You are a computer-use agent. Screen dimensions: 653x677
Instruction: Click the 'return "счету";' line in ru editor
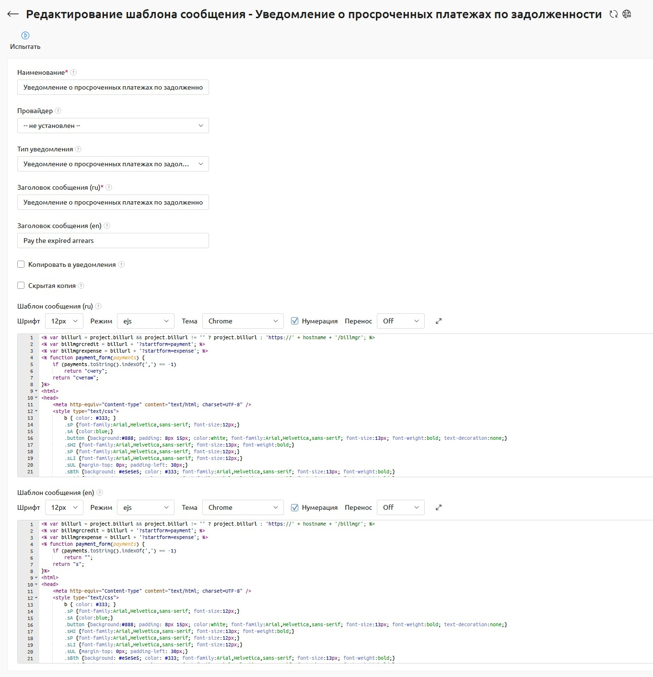tap(86, 371)
